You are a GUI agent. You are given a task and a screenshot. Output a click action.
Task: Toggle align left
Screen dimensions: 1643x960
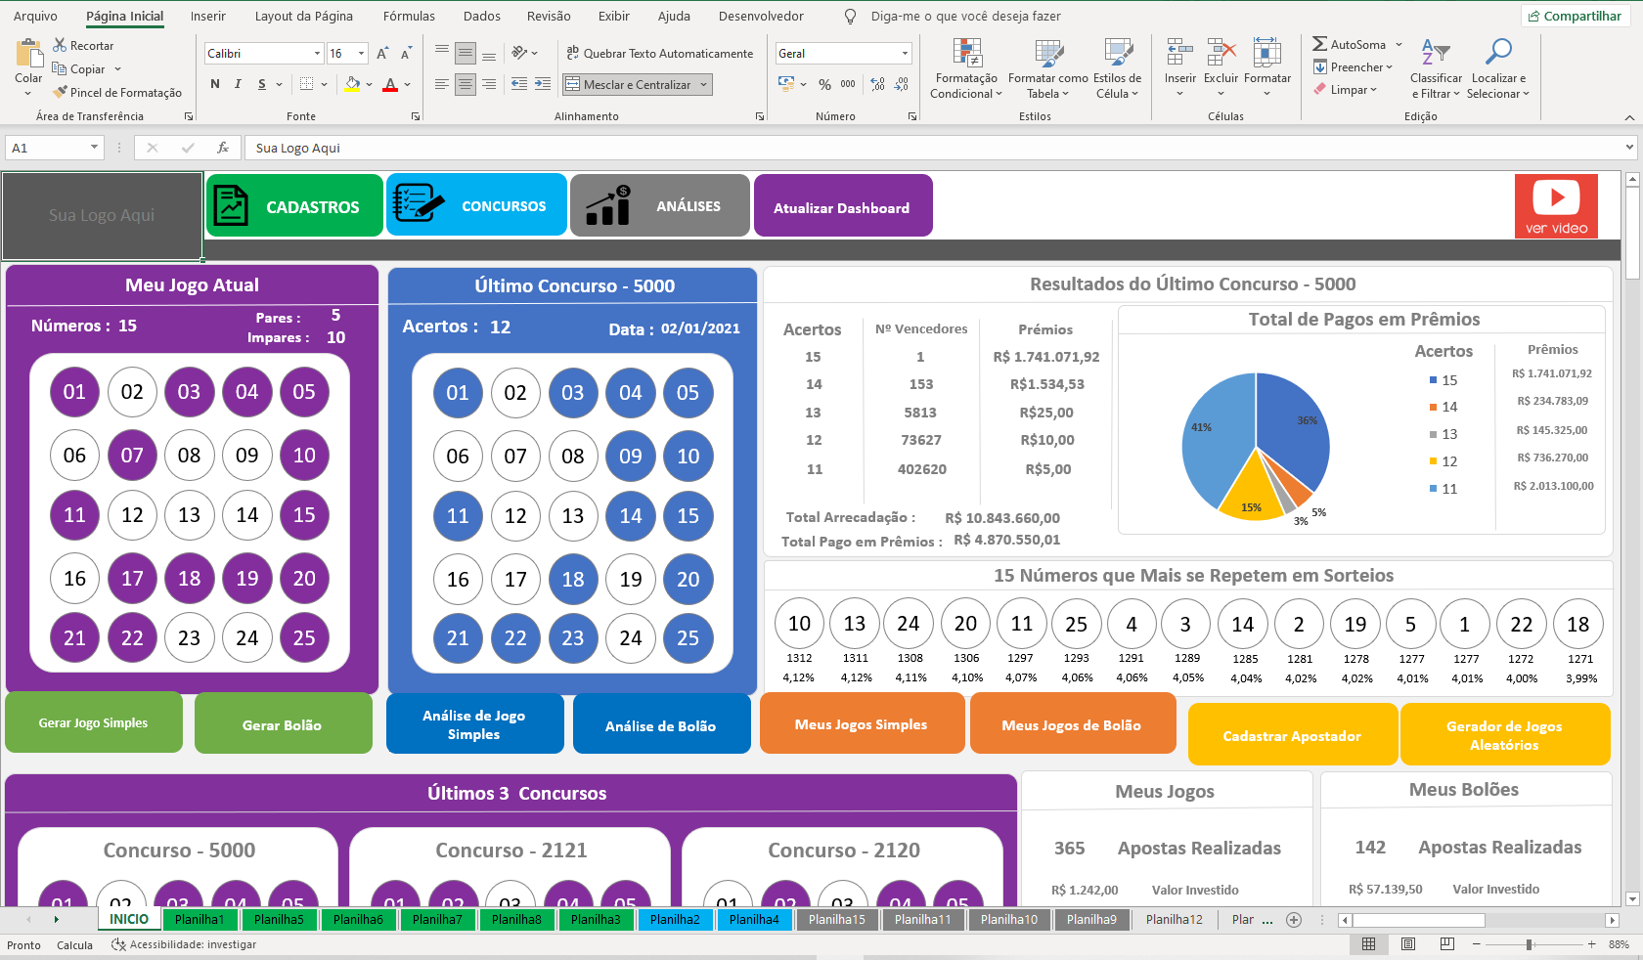click(x=442, y=84)
